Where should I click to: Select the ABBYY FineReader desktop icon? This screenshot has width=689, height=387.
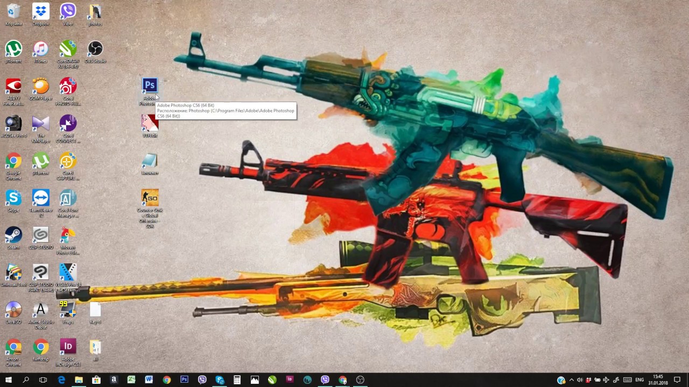point(13,92)
